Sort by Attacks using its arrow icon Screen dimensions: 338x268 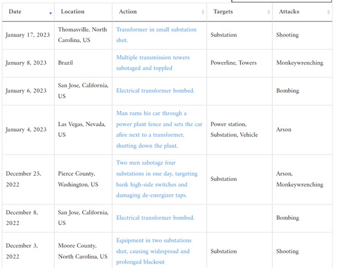click(329, 12)
